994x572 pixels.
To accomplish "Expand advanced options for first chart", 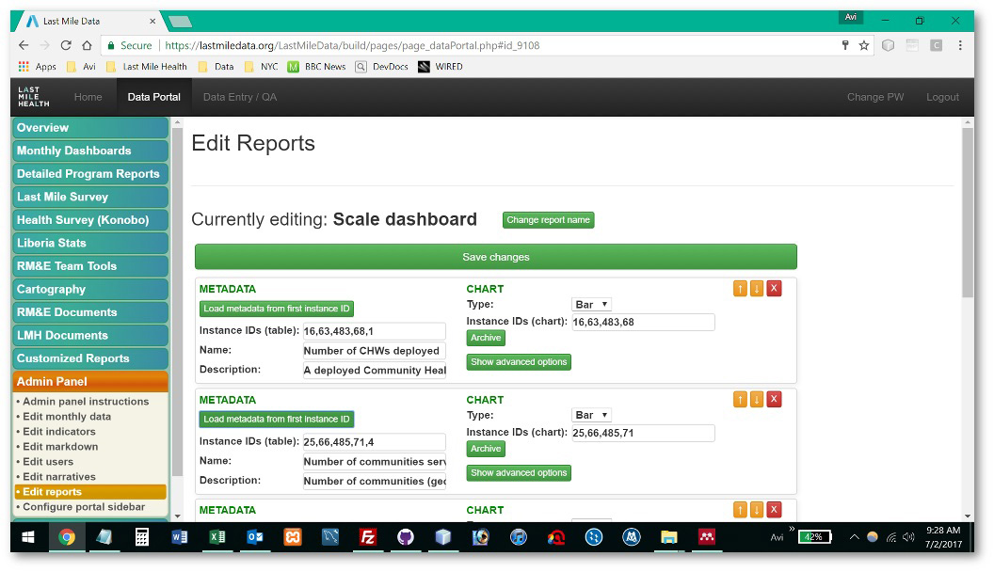I will pos(519,362).
